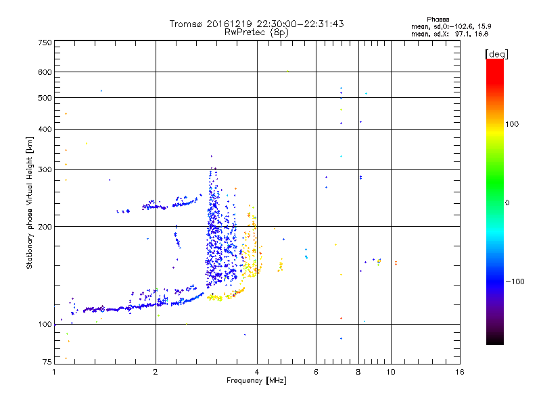541x405 pixels.
Task: Click the '750' height axis tick label
Action: (x=45, y=43)
